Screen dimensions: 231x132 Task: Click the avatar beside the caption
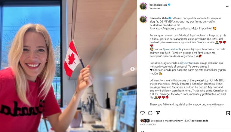coord(143,19)
